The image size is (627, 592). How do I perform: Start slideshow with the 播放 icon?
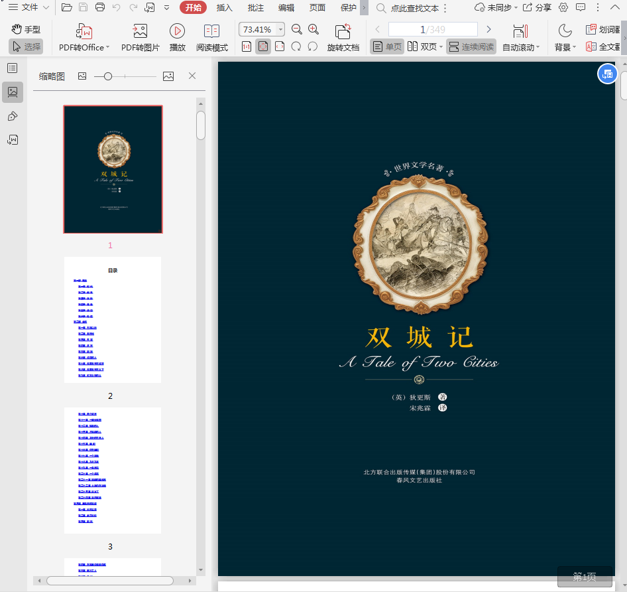(x=177, y=31)
